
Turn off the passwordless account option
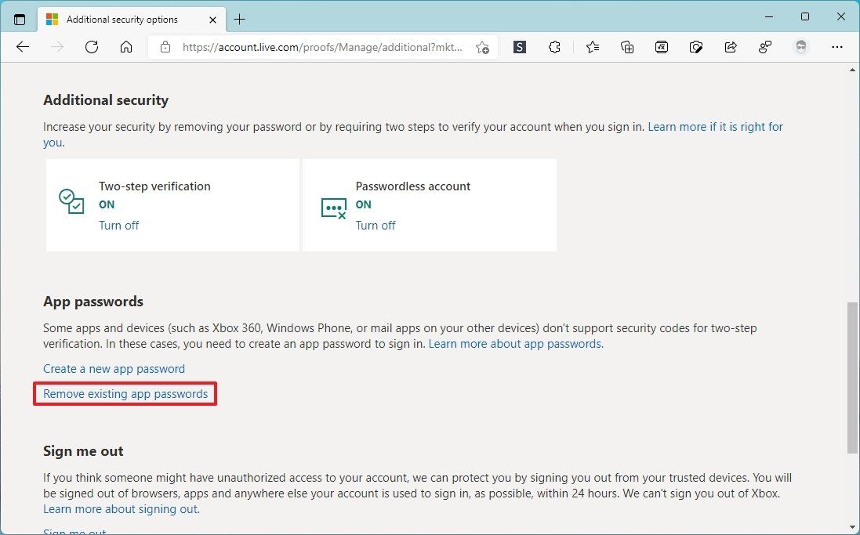point(376,225)
